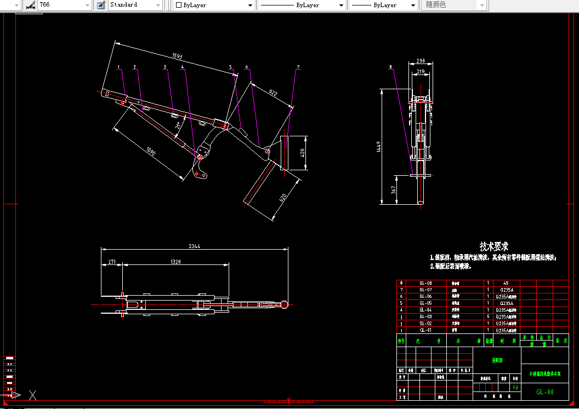Select the GL-03 cell in parts list

tap(426, 317)
